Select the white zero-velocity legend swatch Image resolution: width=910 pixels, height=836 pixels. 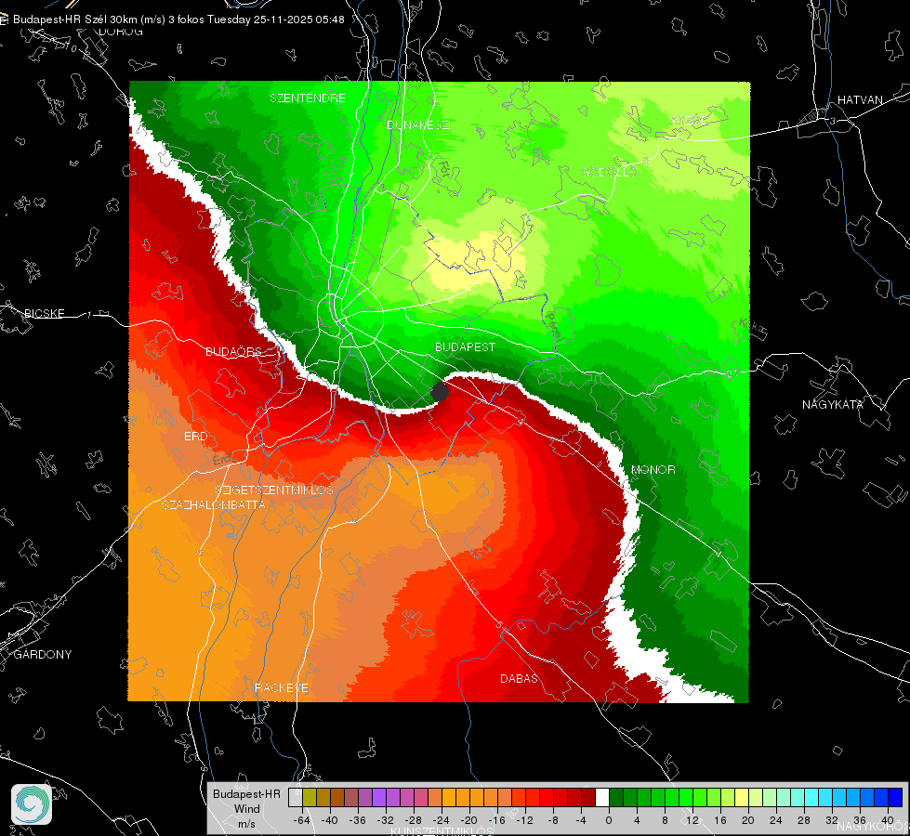tap(602, 798)
